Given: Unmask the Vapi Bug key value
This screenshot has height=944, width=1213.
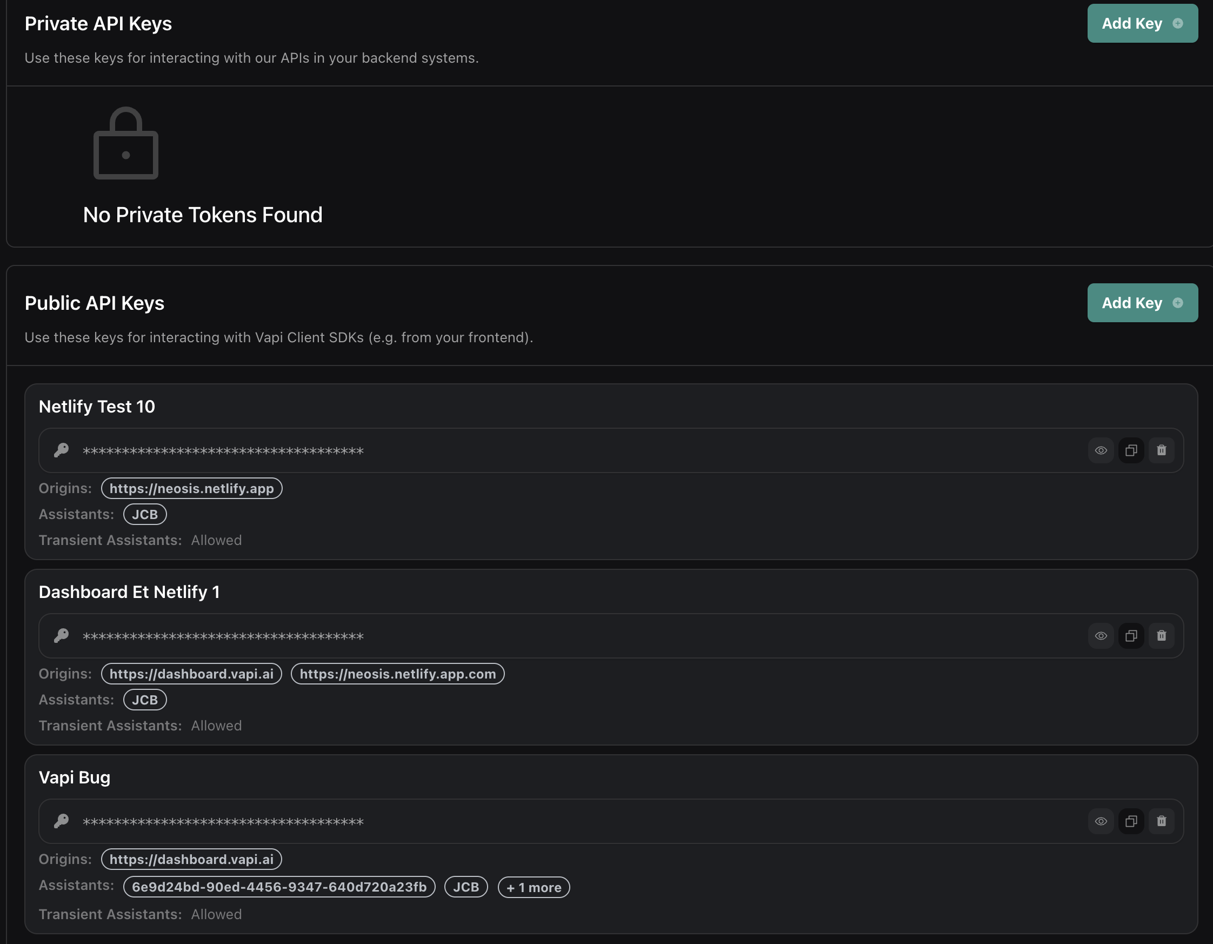Looking at the screenshot, I should click(x=1100, y=821).
